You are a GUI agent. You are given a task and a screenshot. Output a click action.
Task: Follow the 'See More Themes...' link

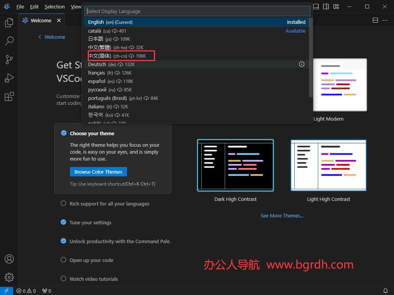282,215
